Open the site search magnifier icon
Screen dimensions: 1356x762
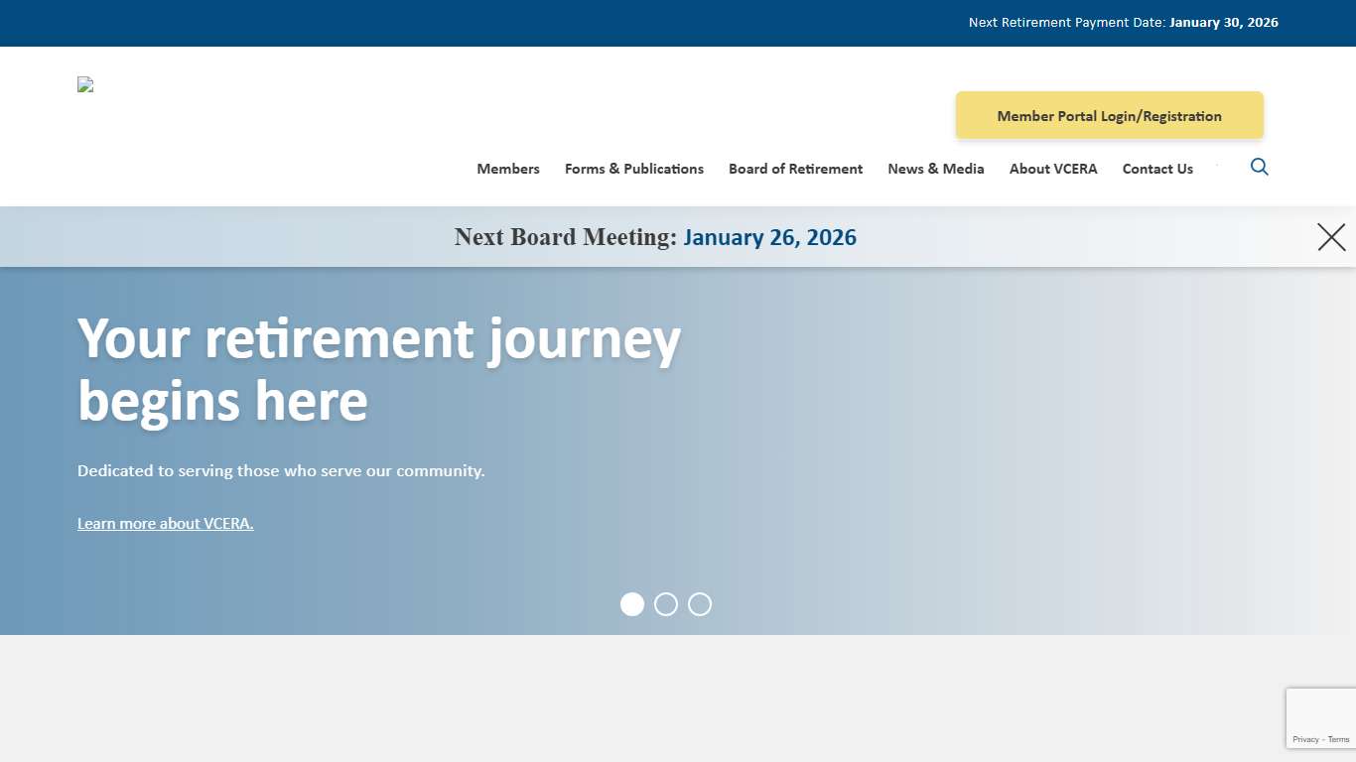1259,167
